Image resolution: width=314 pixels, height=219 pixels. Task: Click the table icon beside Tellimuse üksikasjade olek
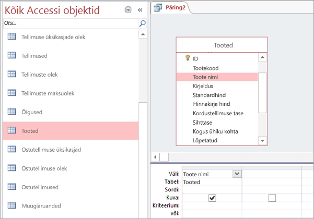click(x=12, y=36)
